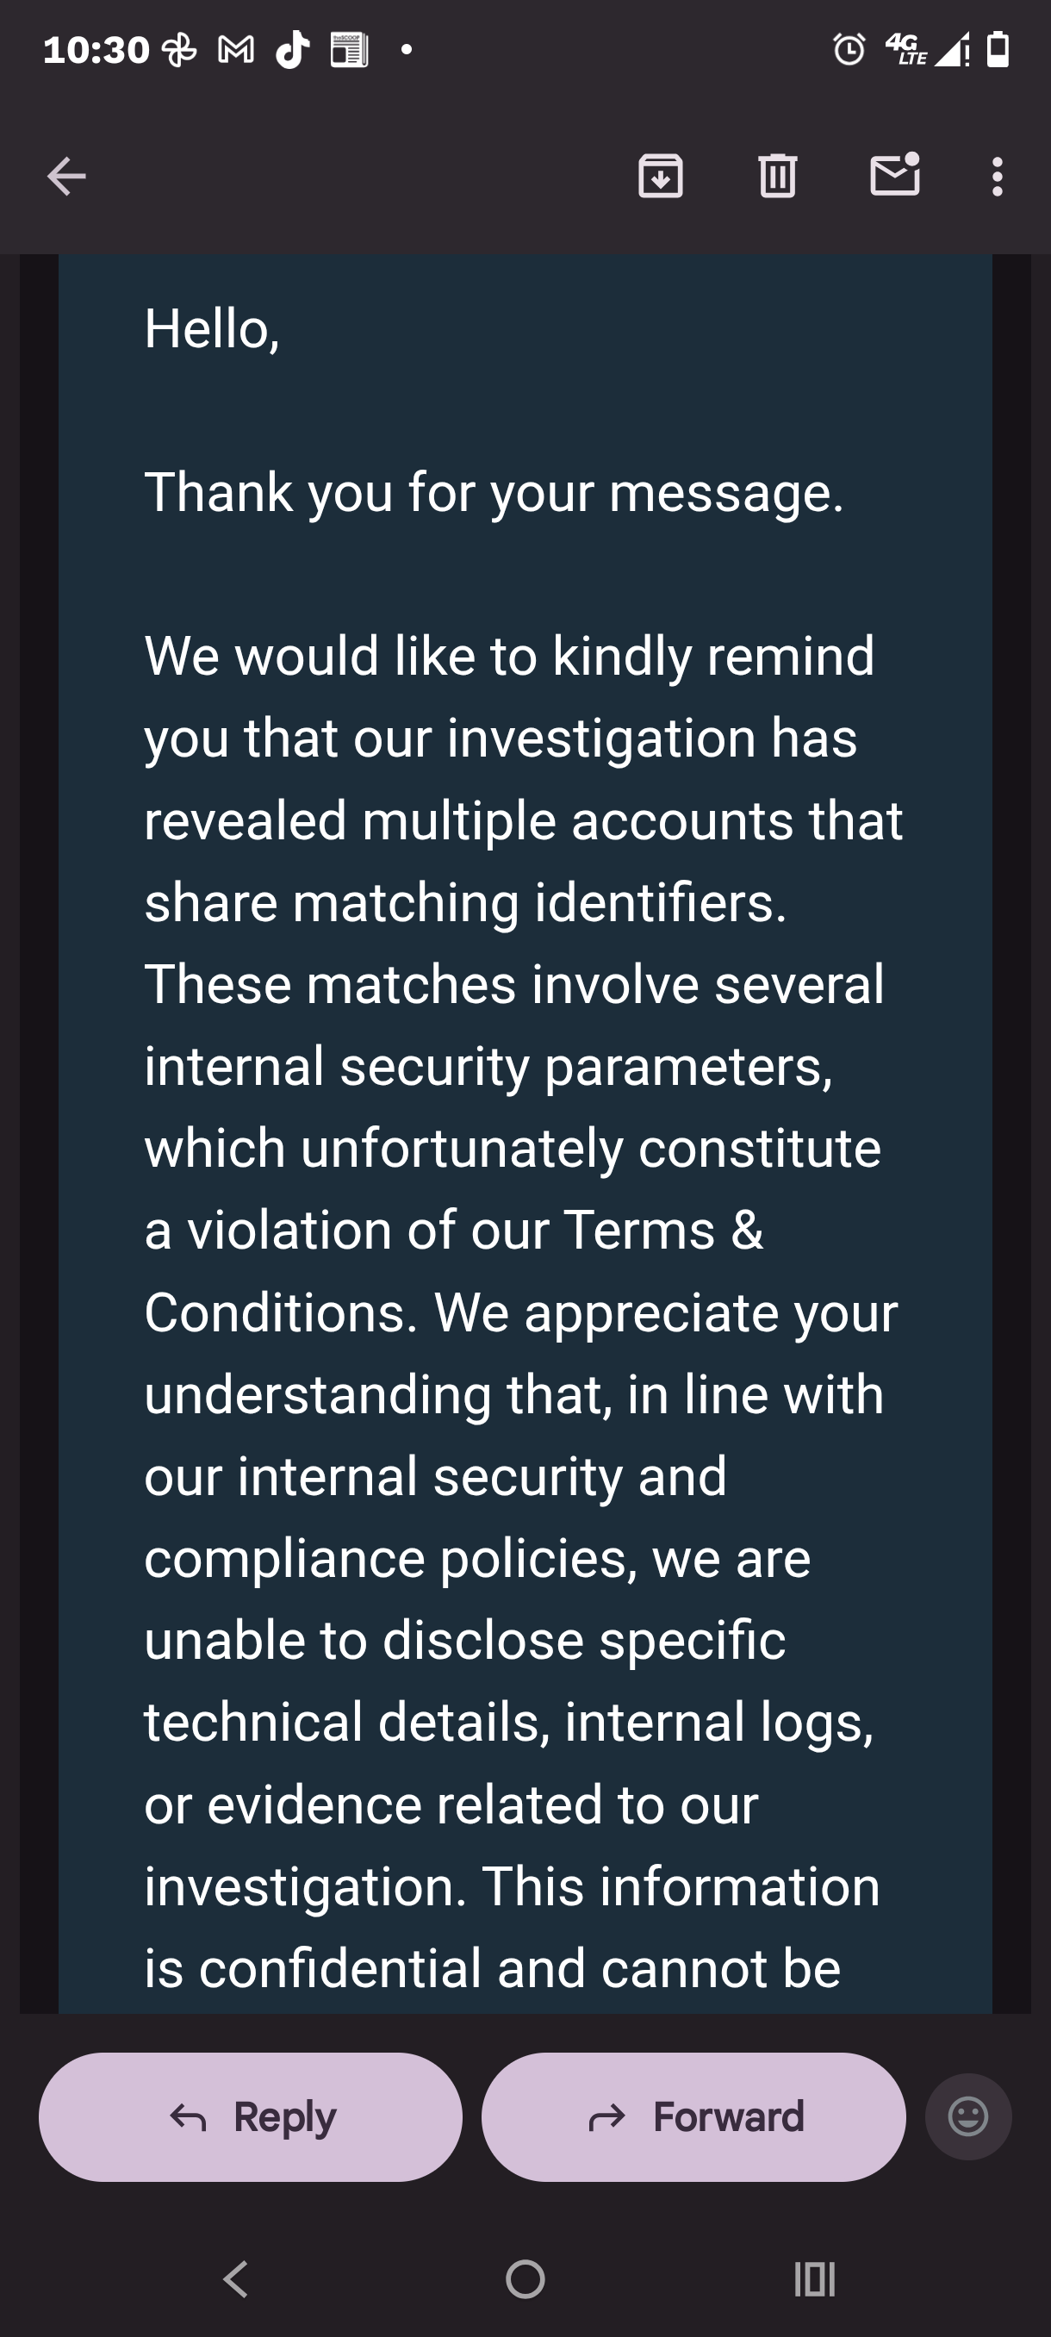Tap the Gmail notification status icon

point(236,50)
